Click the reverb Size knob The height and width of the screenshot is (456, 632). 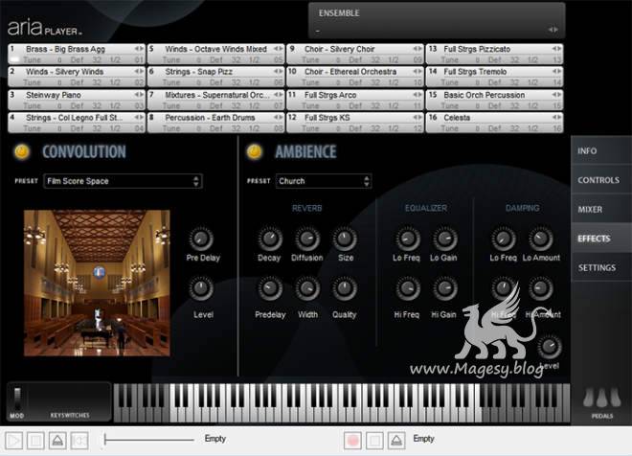tap(344, 239)
